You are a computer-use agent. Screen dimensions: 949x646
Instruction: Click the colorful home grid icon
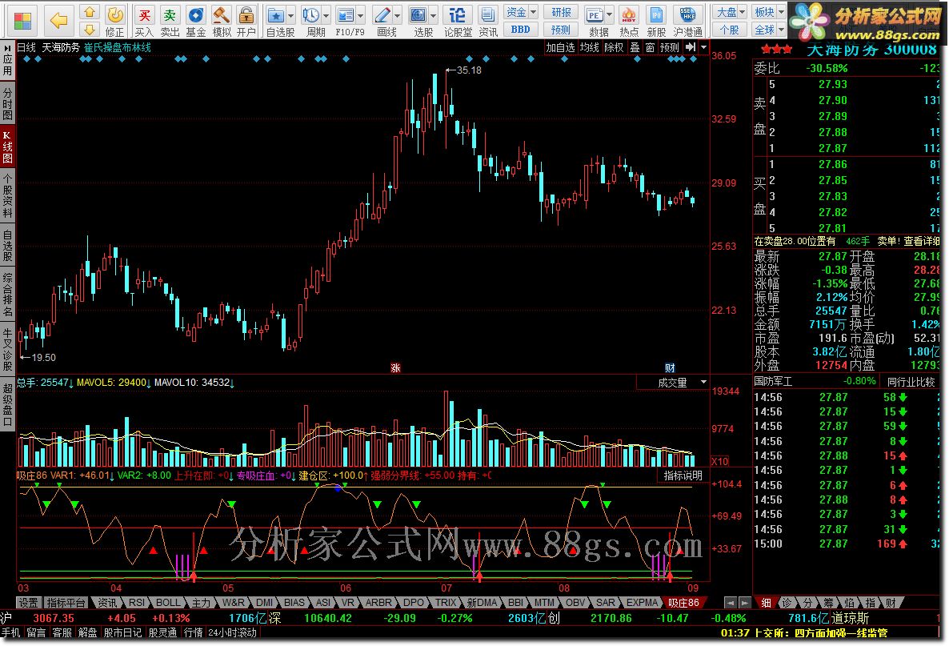pyautogui.click(x=22, y=22)
